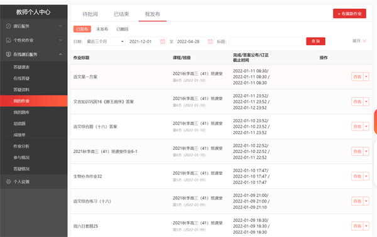This screenshot has width=377, height=237.
Task: Click 查看 for 生物补充作业32
Action: [x=358, y=176]
